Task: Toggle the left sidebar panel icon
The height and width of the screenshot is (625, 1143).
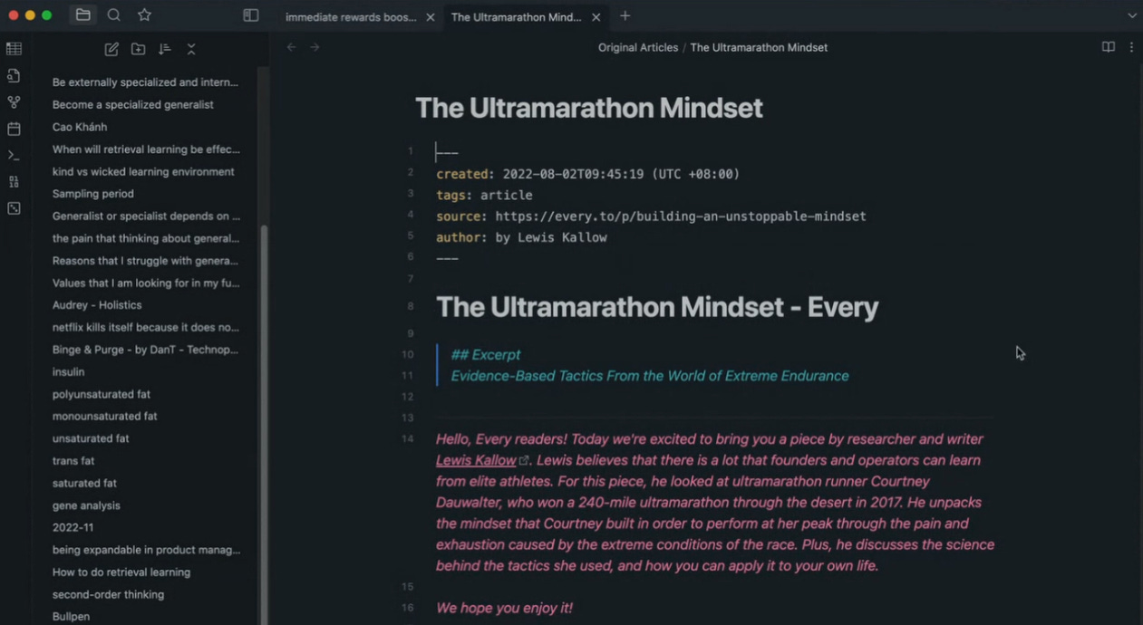Action: point(251,15)
